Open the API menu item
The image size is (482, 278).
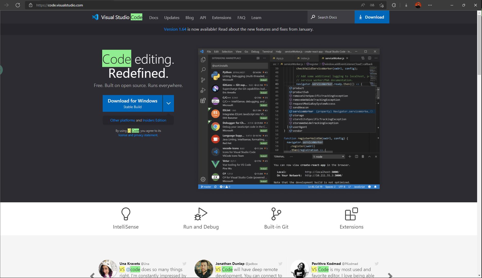203,18
